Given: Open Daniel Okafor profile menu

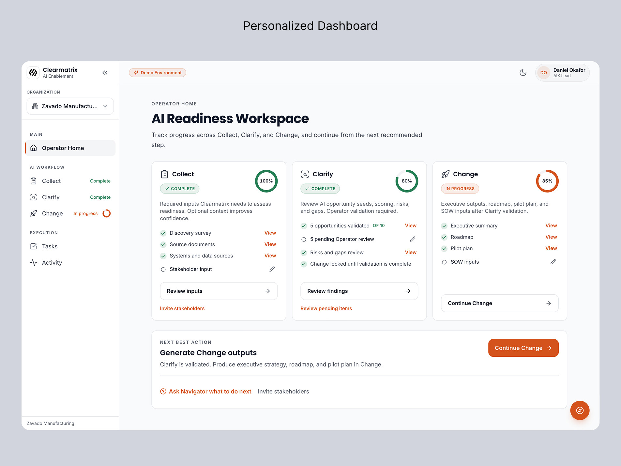Looking at the screenshot, I should click(x=562, y=73).
